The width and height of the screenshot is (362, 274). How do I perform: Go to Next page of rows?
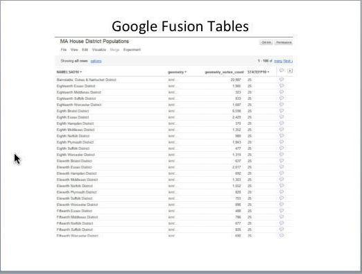tap(288, 61)
